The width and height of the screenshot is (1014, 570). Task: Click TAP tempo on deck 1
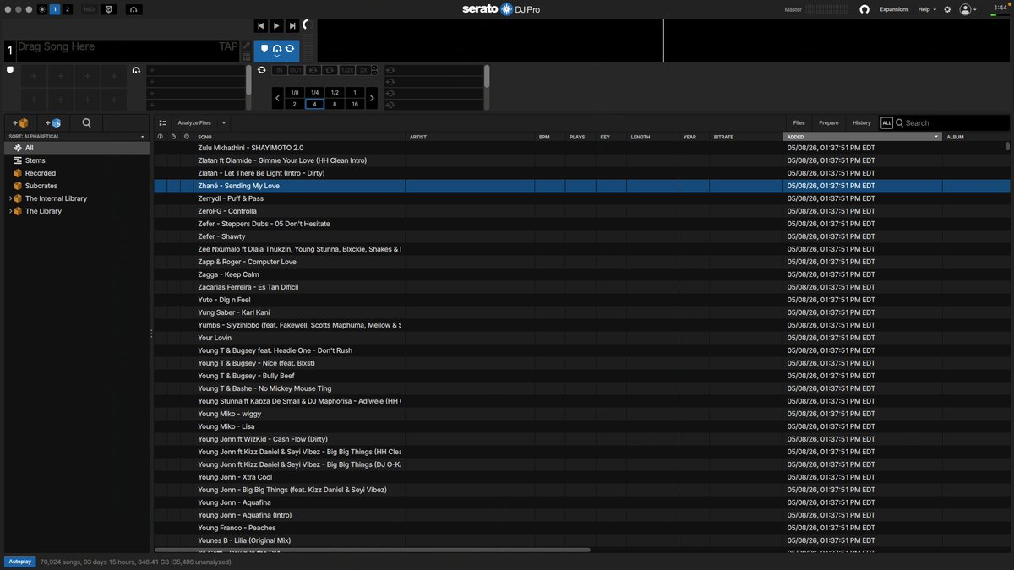(x=228, y=46)
